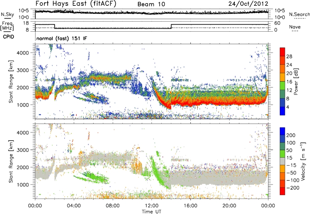
Task: Click the "Freq. [MHz]" axis label
Action: 7,26
